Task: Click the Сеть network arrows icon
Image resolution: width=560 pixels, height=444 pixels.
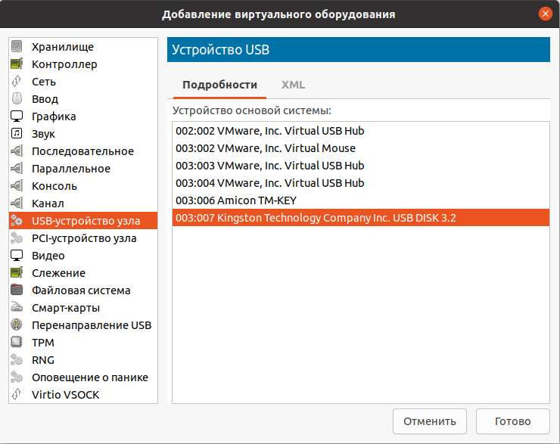Action: click(x=17, y=82)
